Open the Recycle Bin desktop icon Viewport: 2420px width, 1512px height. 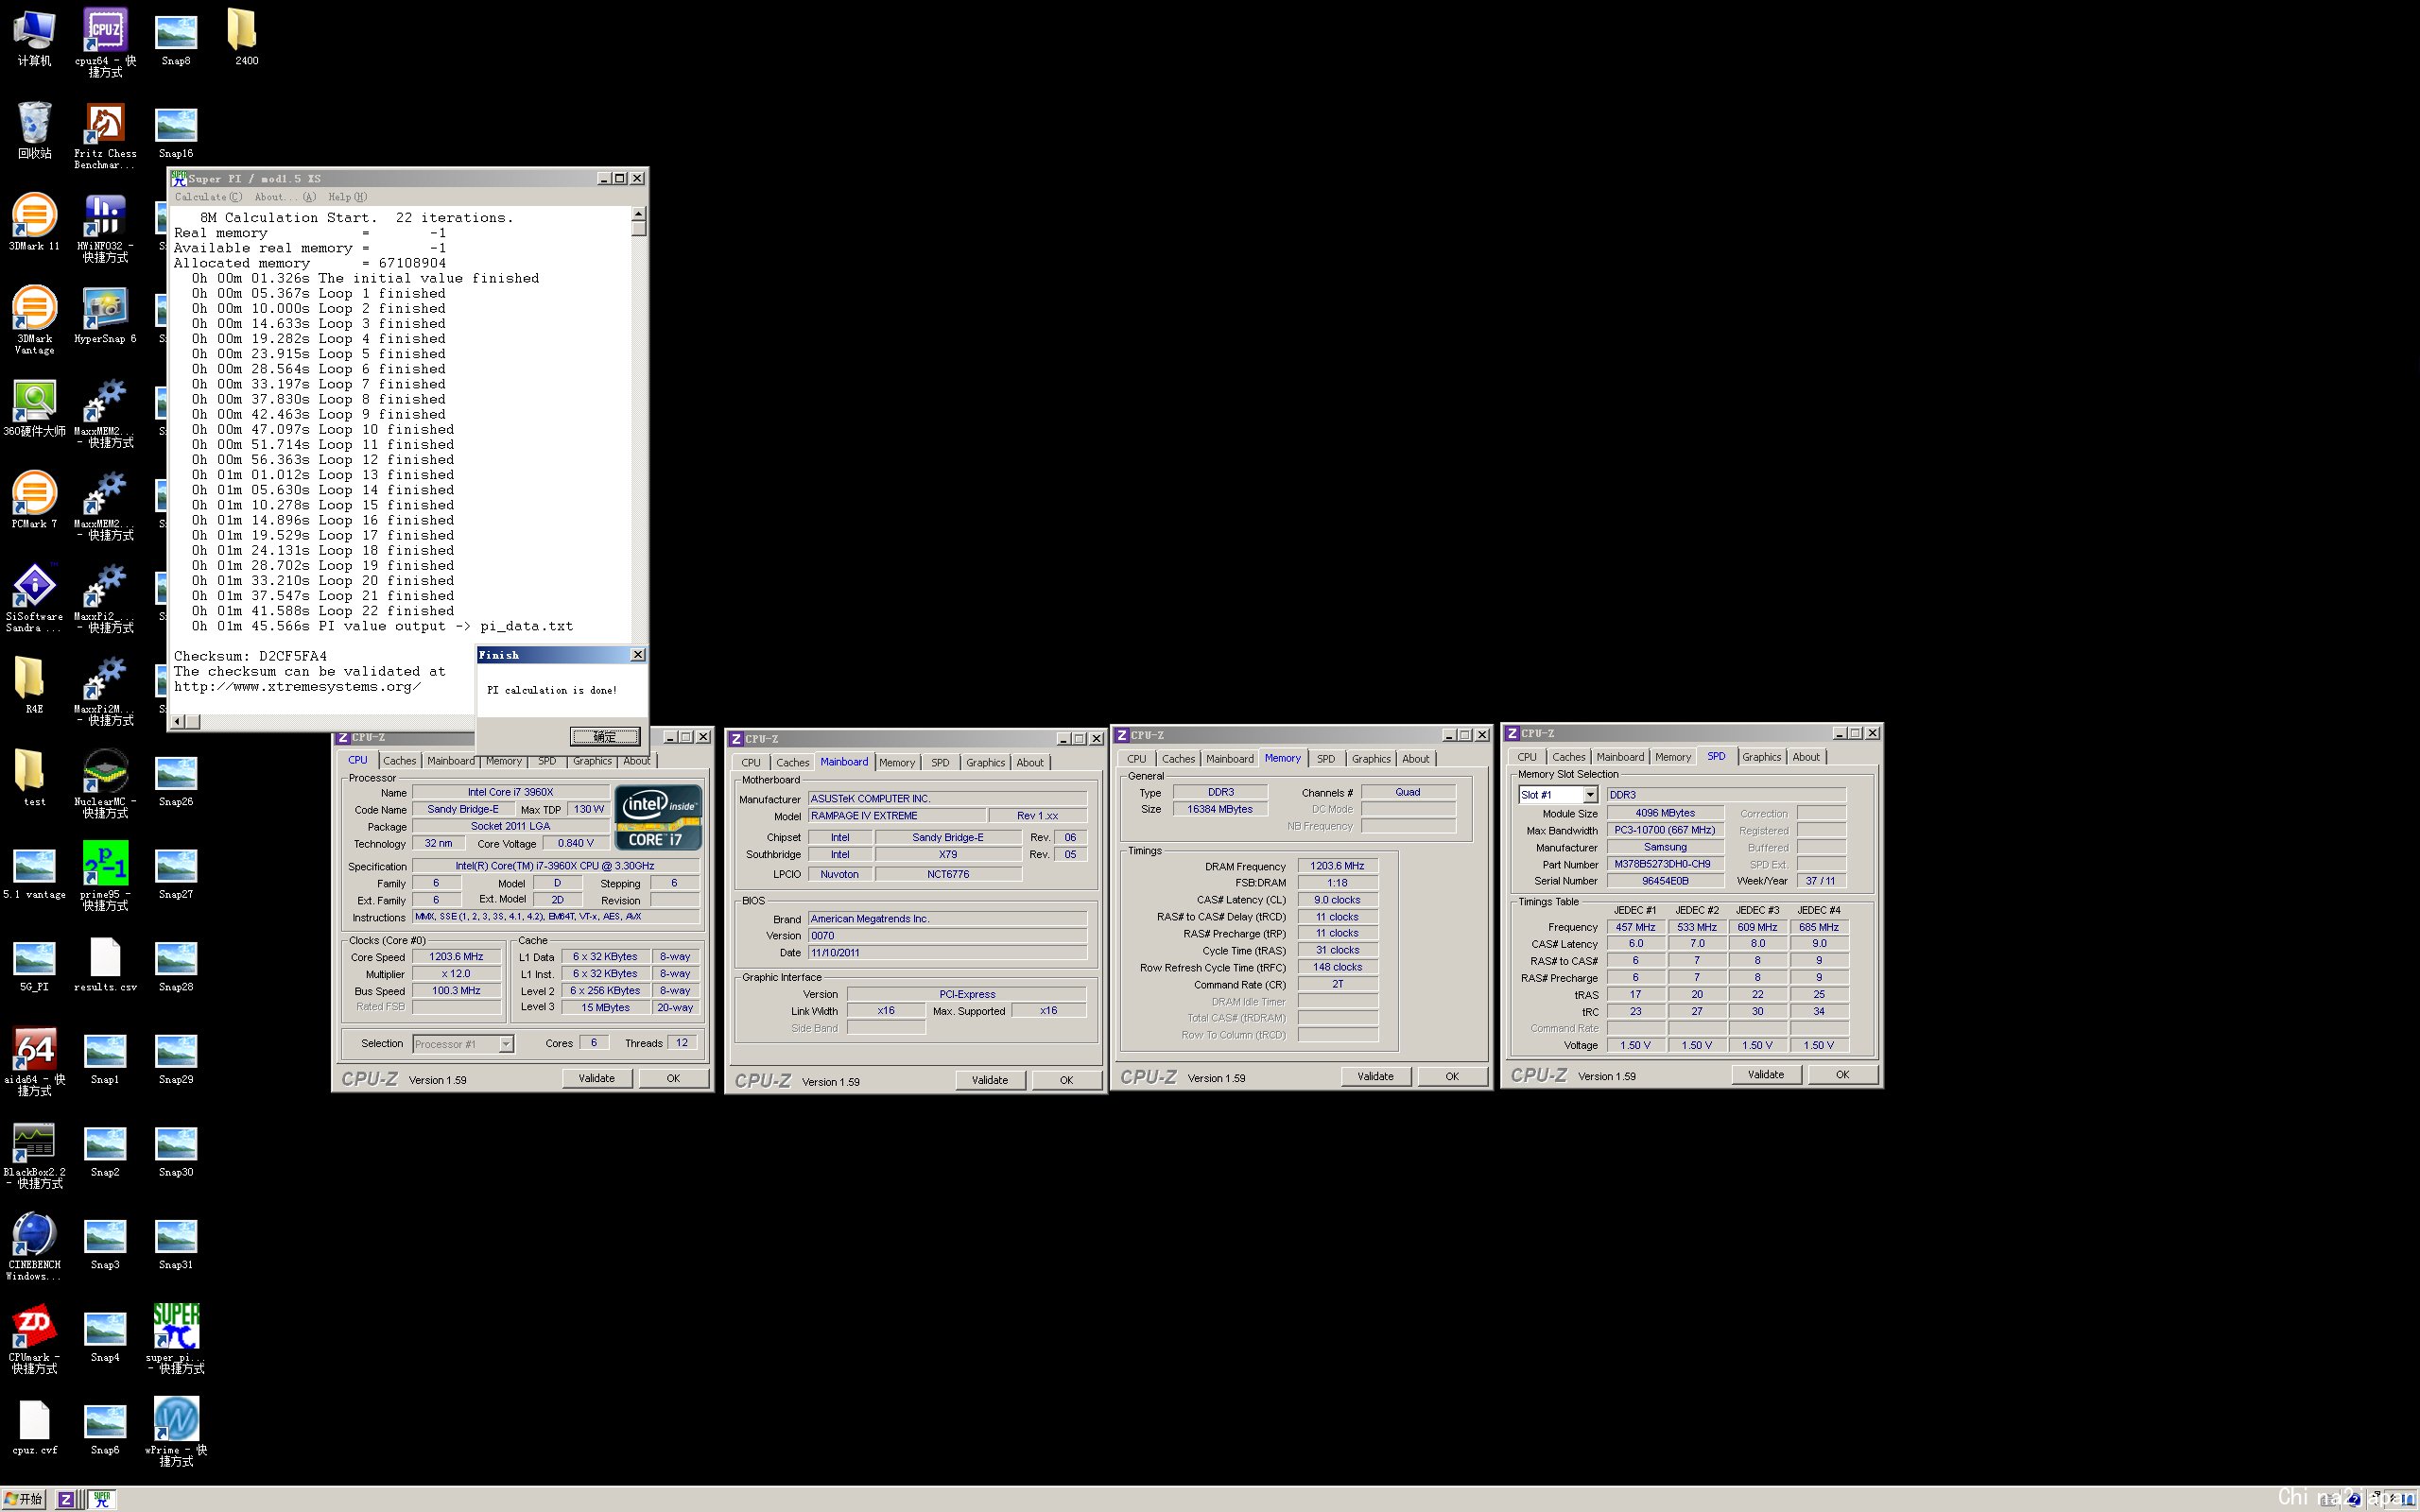[34, 130]
